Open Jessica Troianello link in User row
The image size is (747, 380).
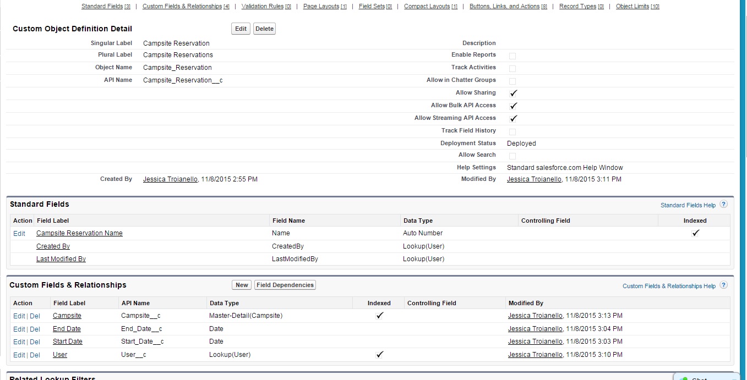coord(535,355)
